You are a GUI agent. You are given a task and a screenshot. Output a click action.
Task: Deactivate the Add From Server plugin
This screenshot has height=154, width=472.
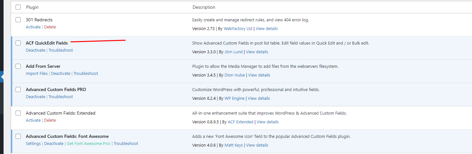[61, 74]
